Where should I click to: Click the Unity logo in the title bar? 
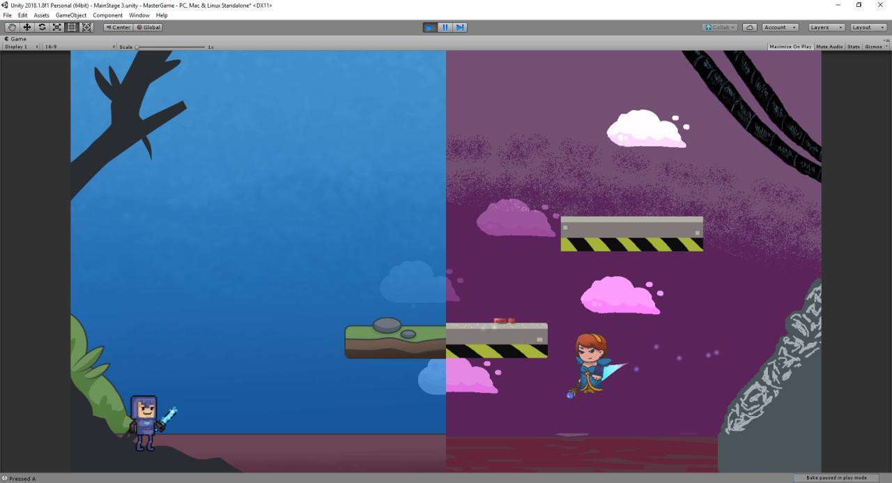tap(6, 5)
